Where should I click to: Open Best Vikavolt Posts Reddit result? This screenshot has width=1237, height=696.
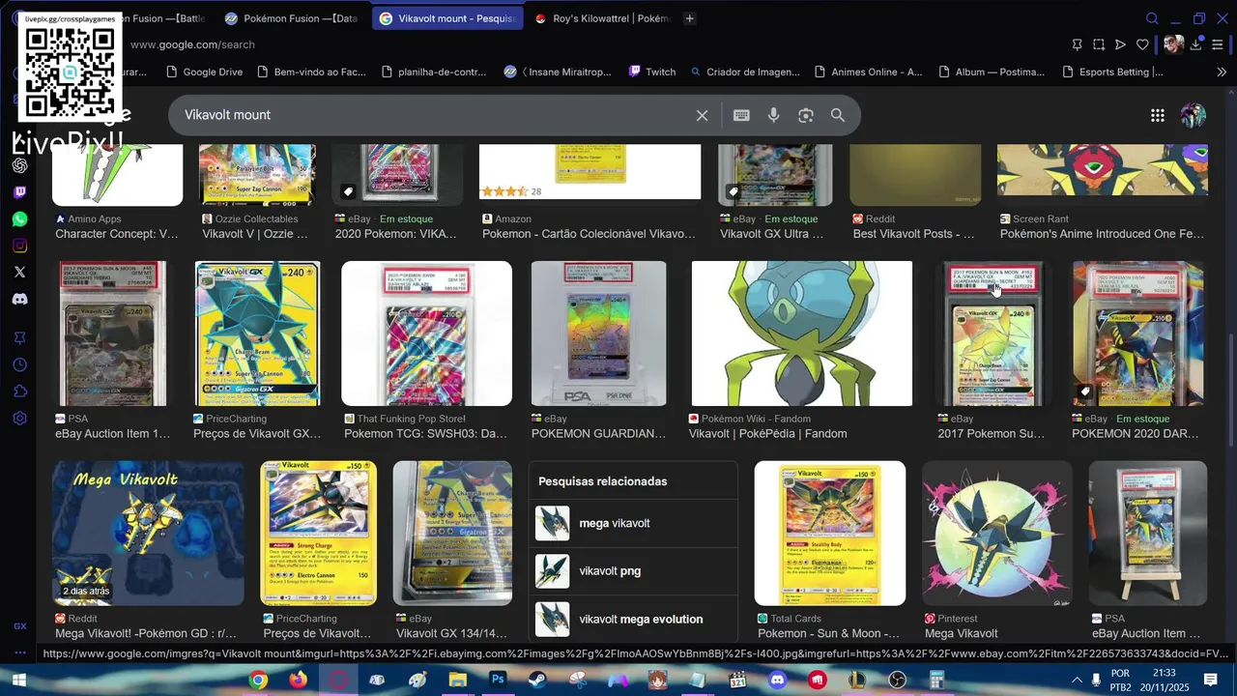[x=914, y=234]
